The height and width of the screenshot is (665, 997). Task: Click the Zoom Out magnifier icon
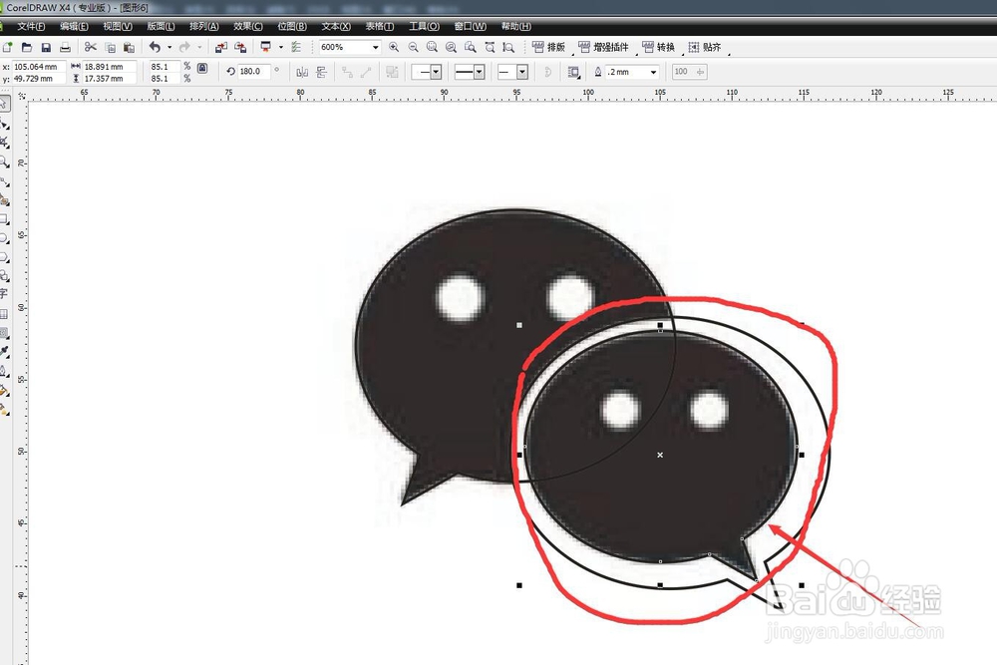(414, 47)
